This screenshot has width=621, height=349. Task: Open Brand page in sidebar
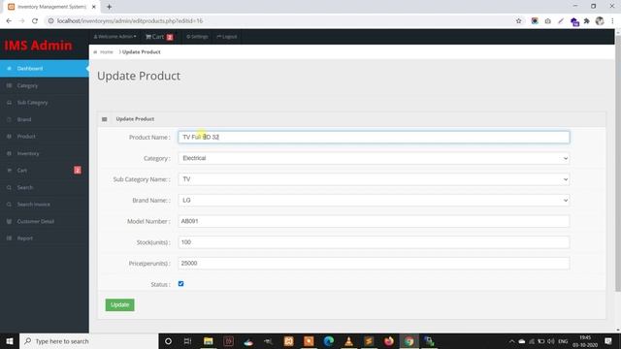[45, 119]
